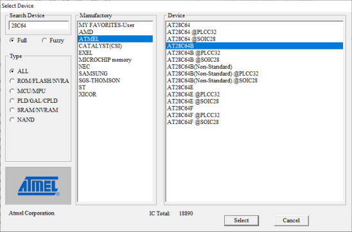Select MICROCHIP memory manufacturer
352x232 pixels.
coord(116,60)
